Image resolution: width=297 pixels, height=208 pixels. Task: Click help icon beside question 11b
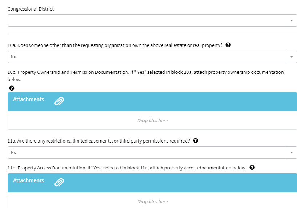pyautogui.click(x=252, y=168)
